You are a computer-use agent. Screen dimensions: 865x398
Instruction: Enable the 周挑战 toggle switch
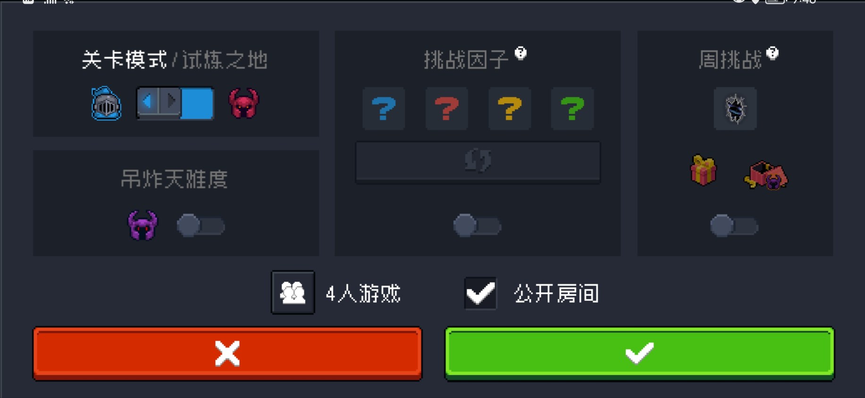(734, 225)
